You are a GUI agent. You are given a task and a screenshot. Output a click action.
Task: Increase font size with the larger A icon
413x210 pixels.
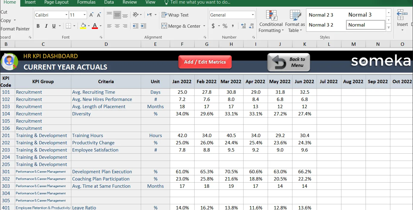(92, 15)
